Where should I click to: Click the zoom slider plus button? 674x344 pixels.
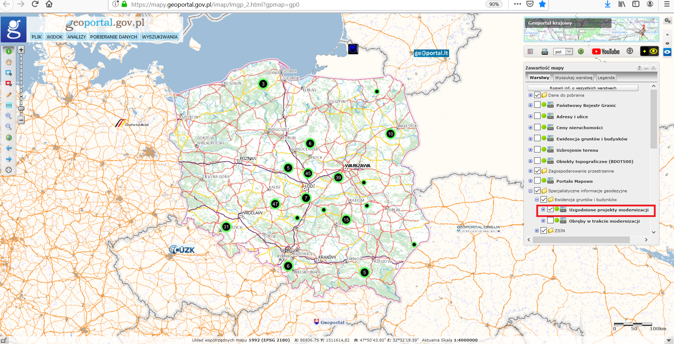point(21,50)
